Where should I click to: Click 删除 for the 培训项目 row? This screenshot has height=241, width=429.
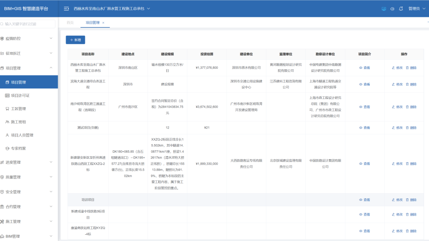click(x=411, y=200)
